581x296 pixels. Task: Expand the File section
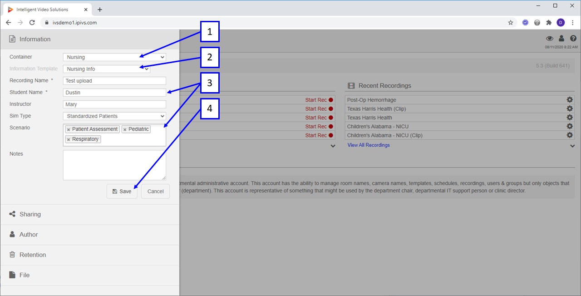pos(90,275)
